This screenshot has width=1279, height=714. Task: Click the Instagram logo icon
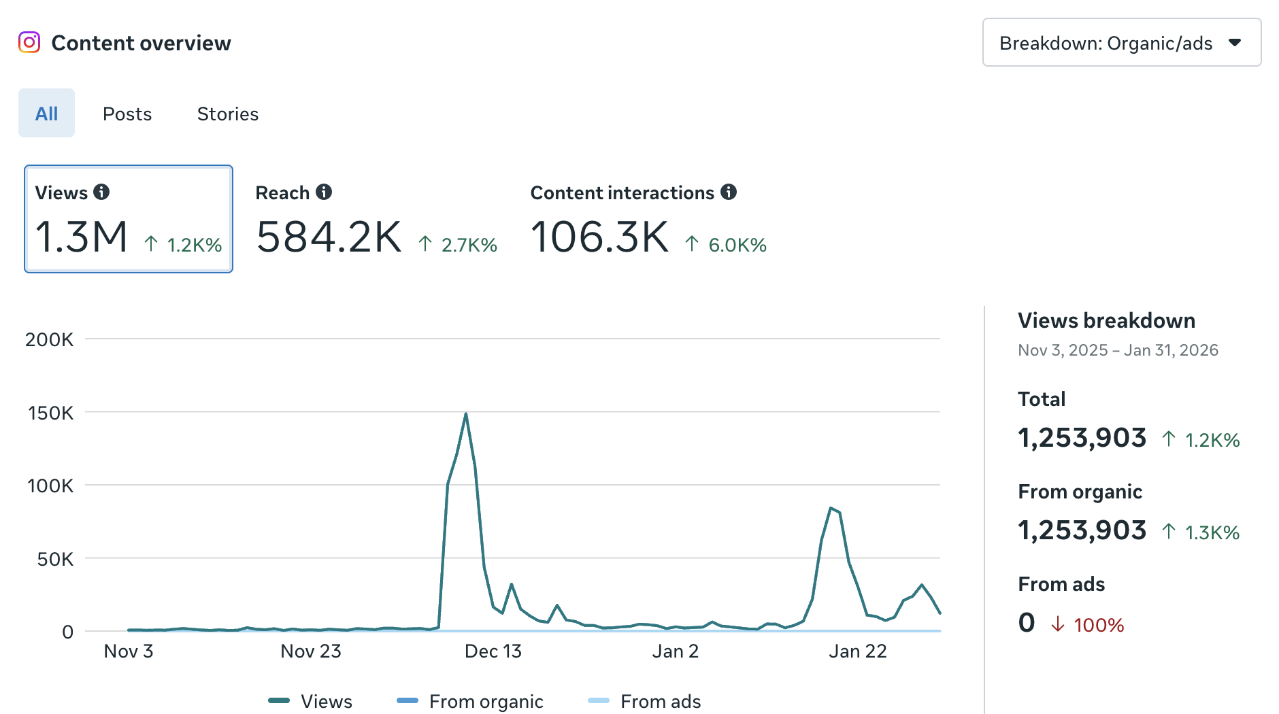(29, 43)
